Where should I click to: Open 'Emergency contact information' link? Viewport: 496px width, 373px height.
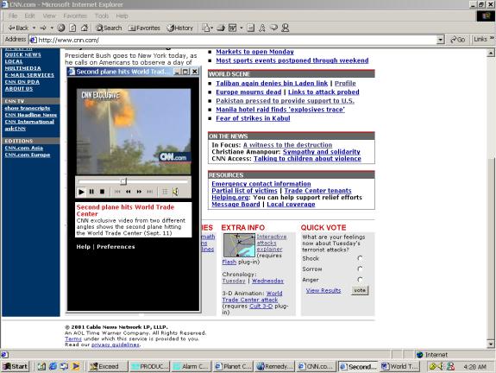[261, 184]
